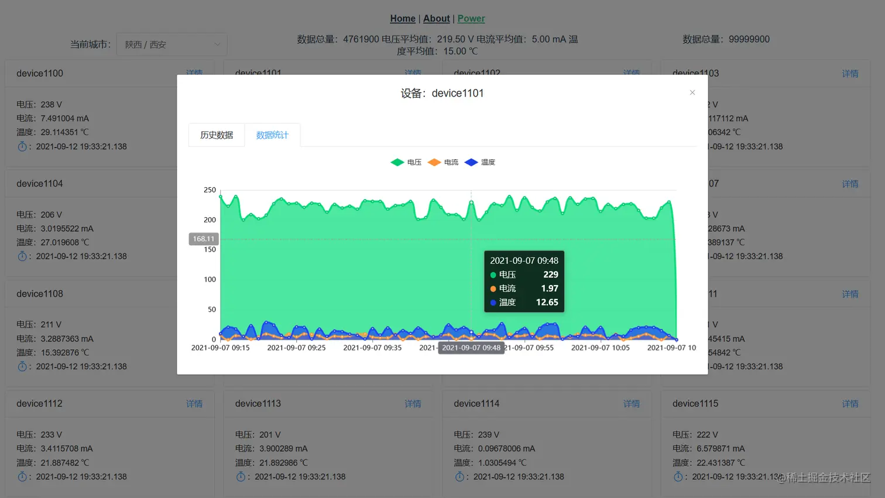
Task: Click the device1104 card title
Action: (x=40, y=184)
